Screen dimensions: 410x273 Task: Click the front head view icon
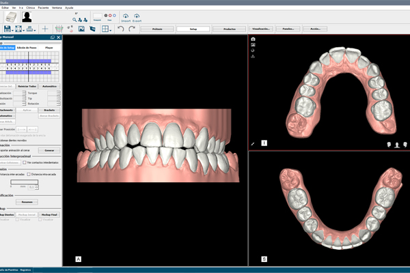pos(398,145)
